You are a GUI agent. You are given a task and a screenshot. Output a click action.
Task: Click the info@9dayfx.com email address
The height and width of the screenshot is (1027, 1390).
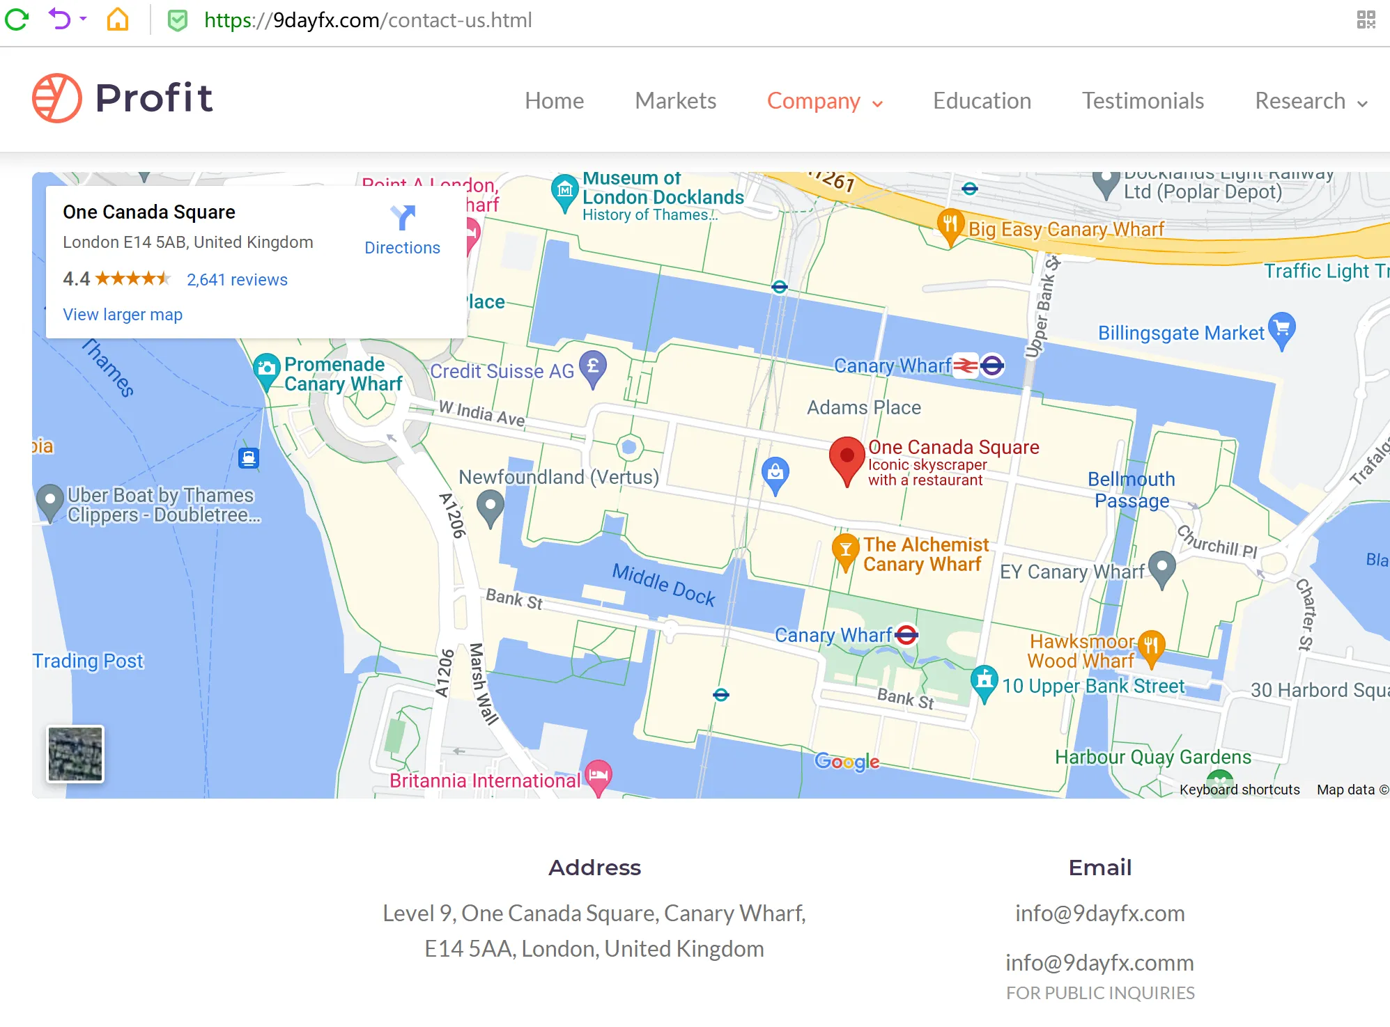click(1100, 914)
